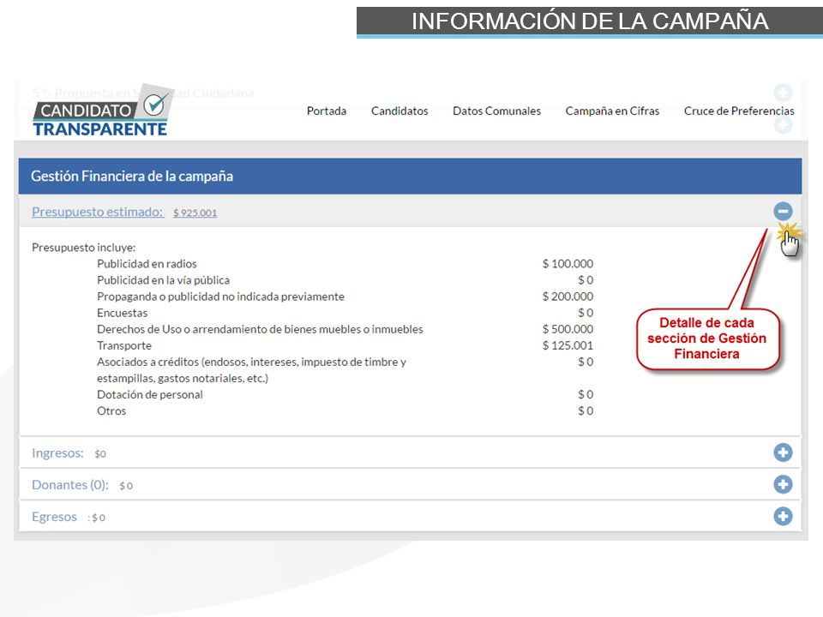Select the '$0' value beside Ingresos
Screen dimensions: 823x617
[x=99, y=454]
